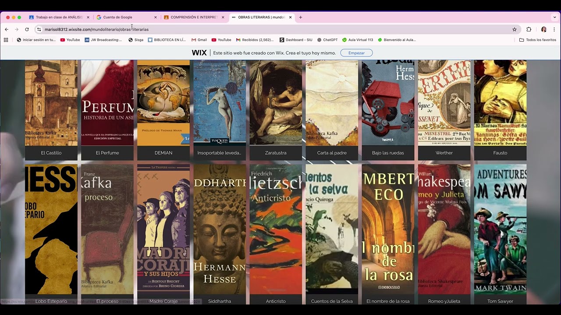This screenshot has height=315, width=561.
Task: Open the Sisga bookmark
Action: [136, 40]
